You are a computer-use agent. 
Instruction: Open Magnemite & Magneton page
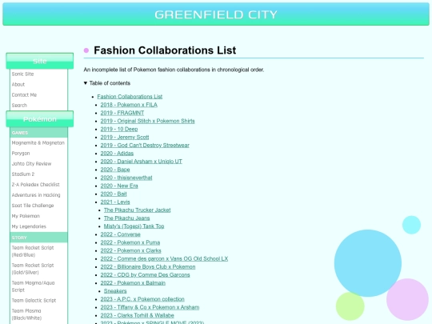38,142
